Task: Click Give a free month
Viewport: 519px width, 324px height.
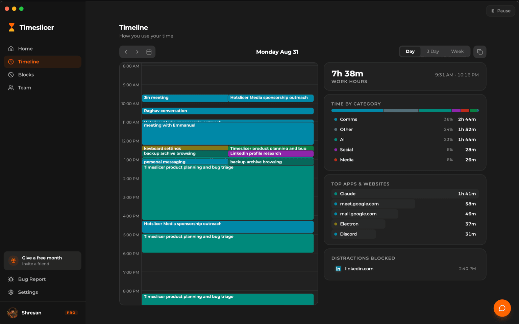Action: [x=43, y=261]
